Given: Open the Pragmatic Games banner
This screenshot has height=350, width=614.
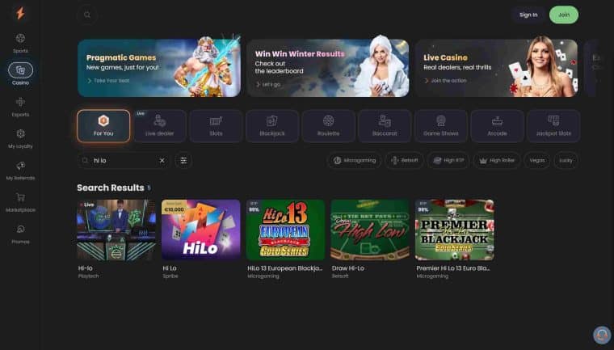Looking at the screenshot, I should pyautogui.click(x=159, y=68).
